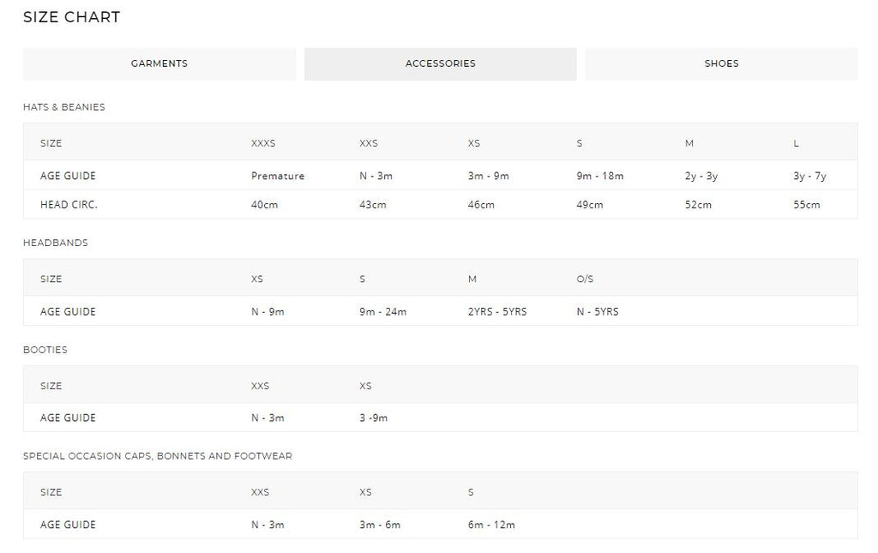Click the 2YRS - 5YRS headband age cell
This screenshot has width=878, height=553.
coord(498,312)
